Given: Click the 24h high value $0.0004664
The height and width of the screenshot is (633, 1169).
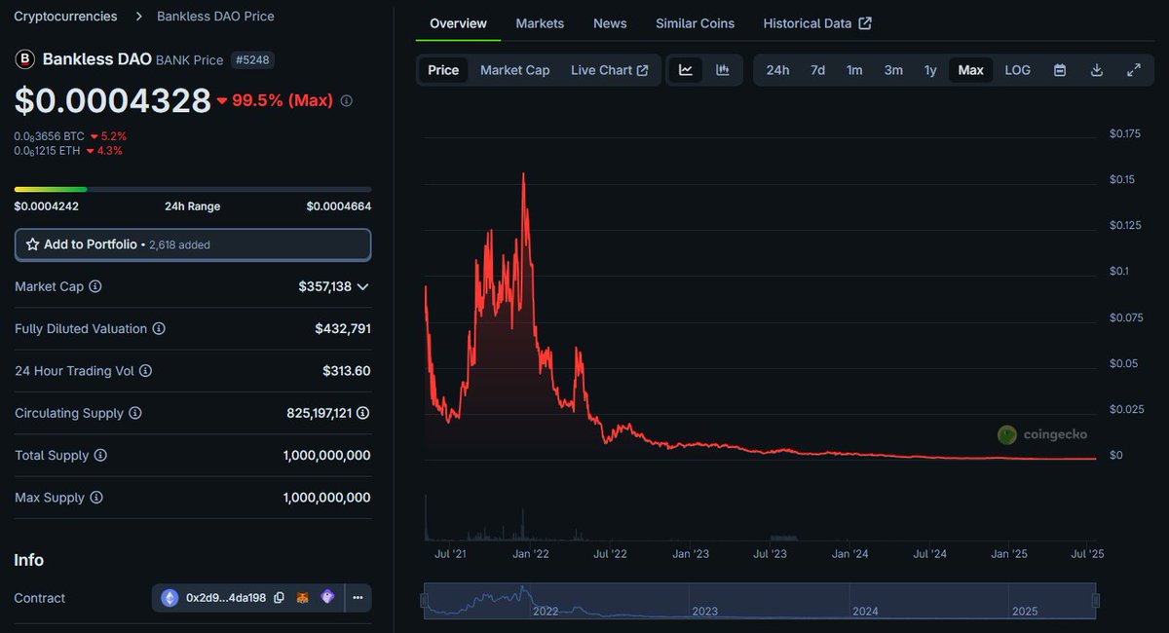Looking at the screenshot, I should 338,206.
